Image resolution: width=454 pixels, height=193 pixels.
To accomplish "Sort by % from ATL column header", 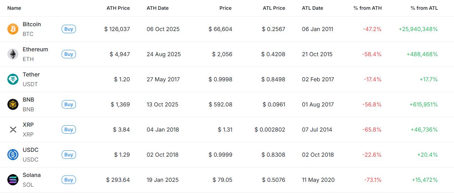I will tap(424, 8).
